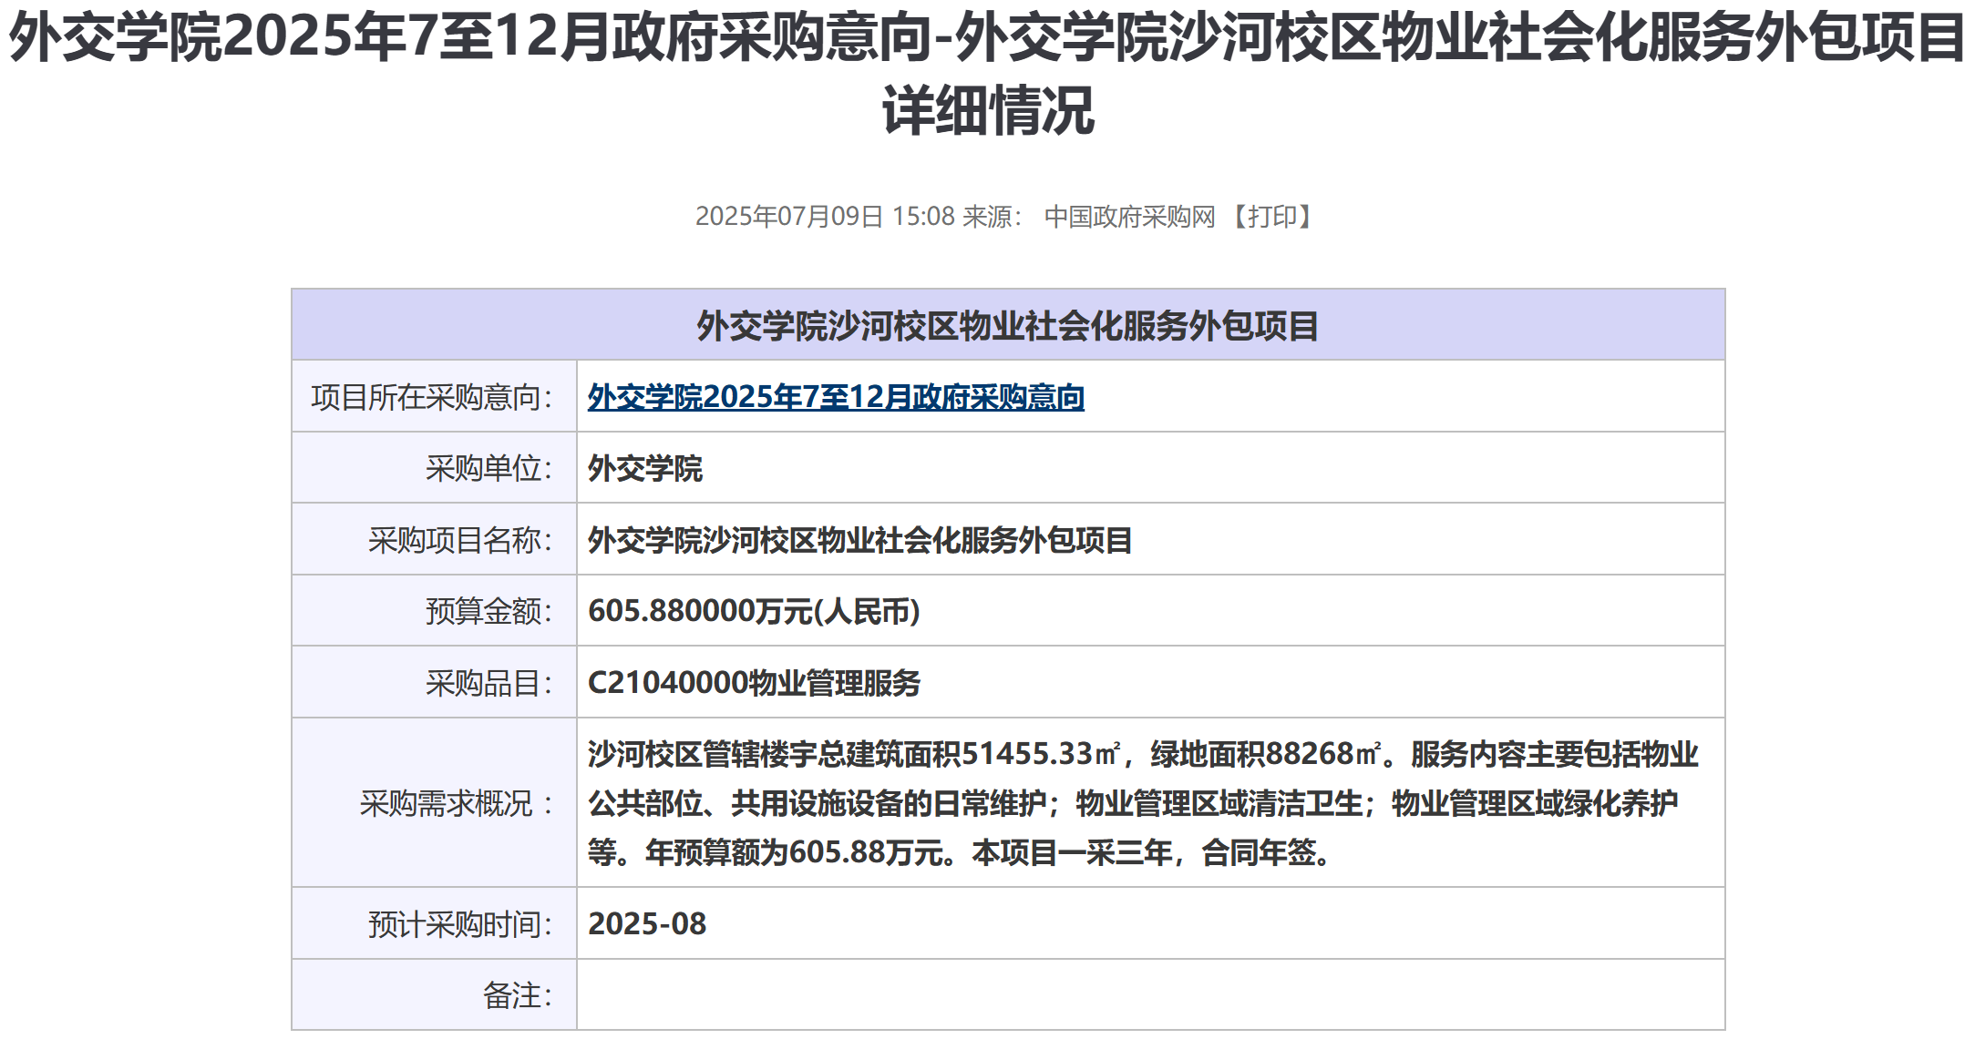Viewport: 1975px width, 1039px height.
Task: Click the 预算金额 label cell
Action: (x=489, y=611)
